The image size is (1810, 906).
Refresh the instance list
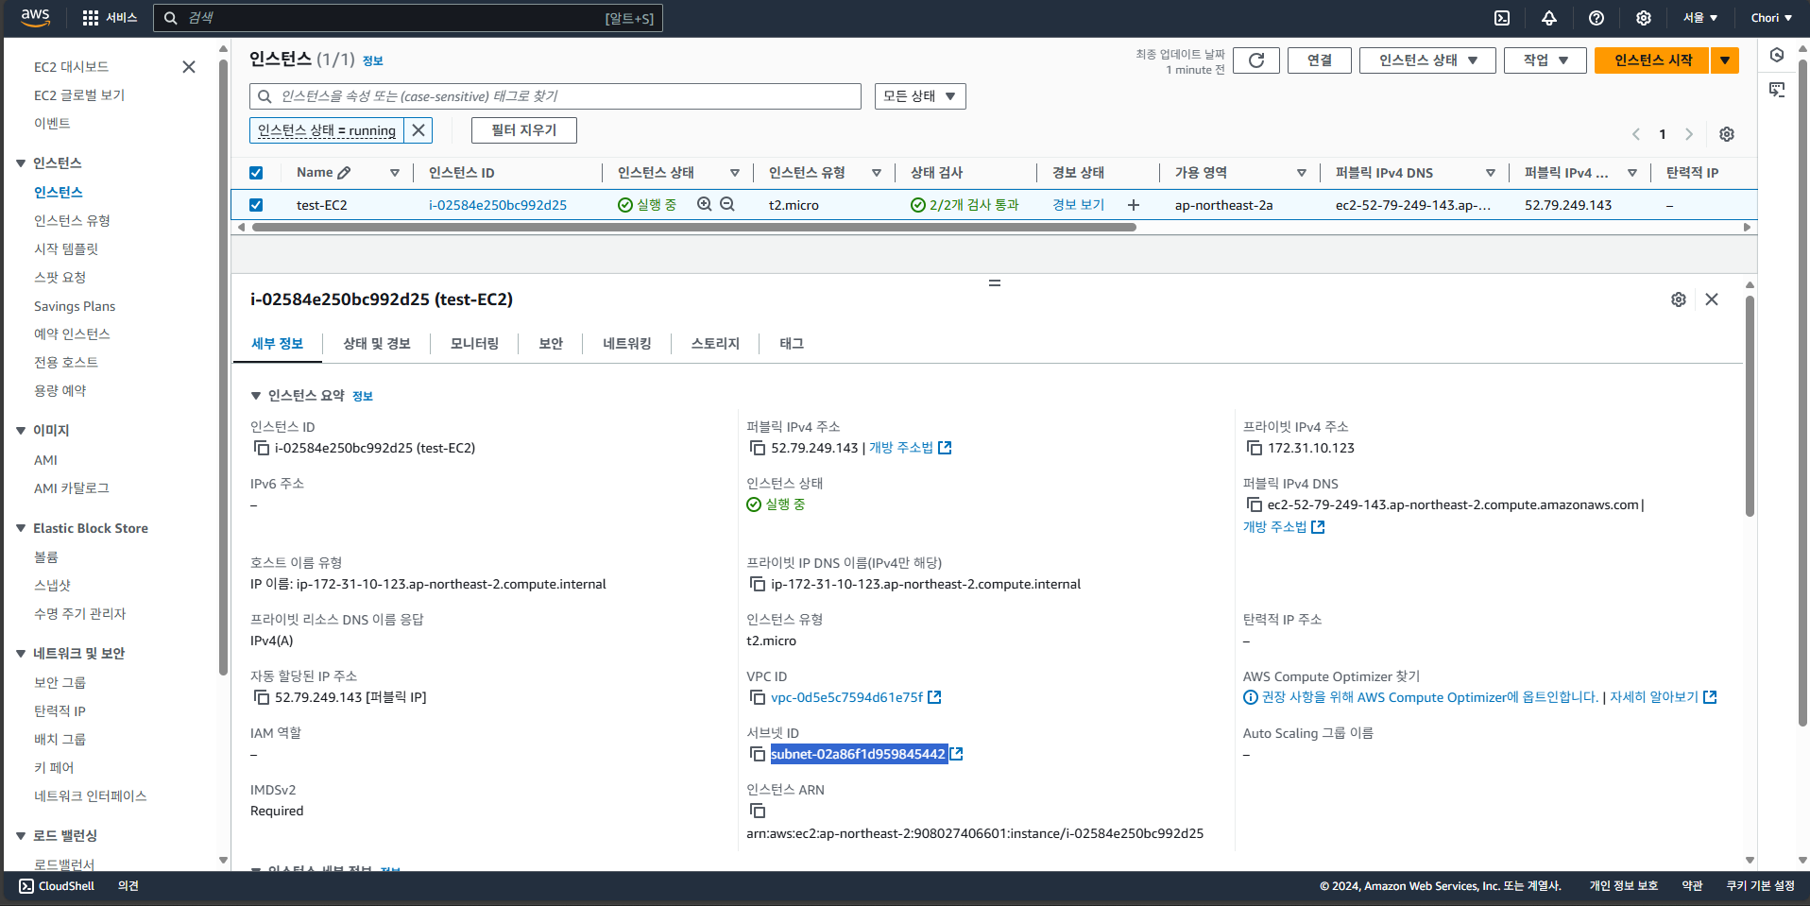pyautogui.click(x=1256, y=60)
